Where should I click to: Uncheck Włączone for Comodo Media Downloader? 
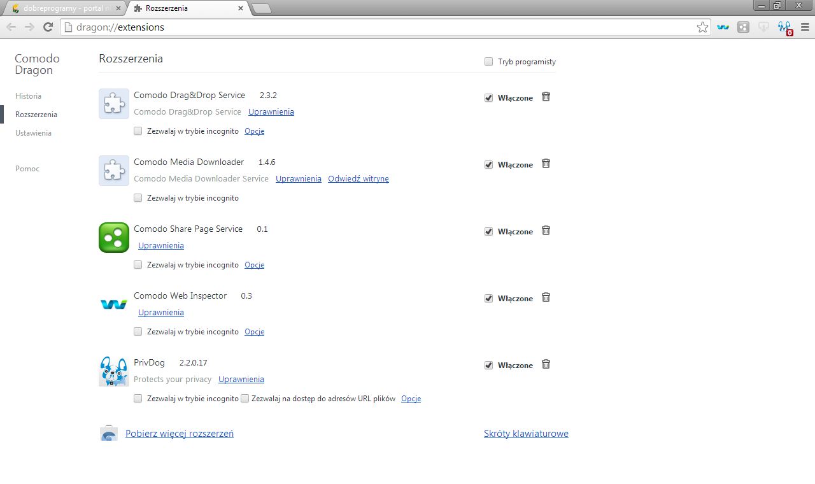click(489, 165)
